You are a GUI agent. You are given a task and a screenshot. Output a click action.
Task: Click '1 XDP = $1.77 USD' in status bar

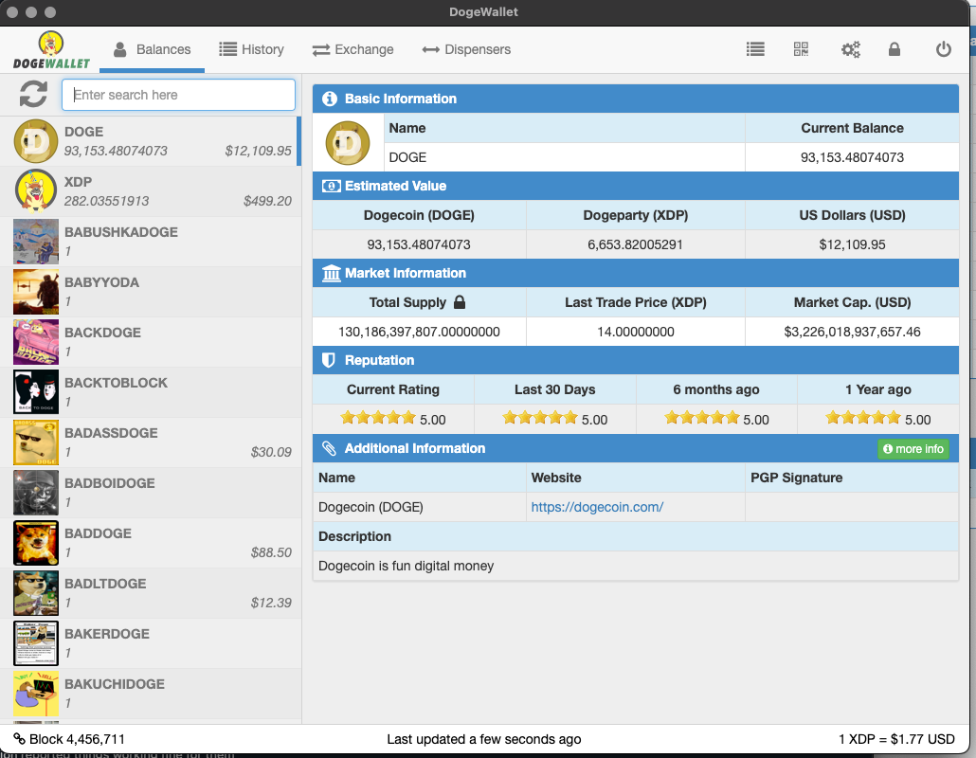896,739
